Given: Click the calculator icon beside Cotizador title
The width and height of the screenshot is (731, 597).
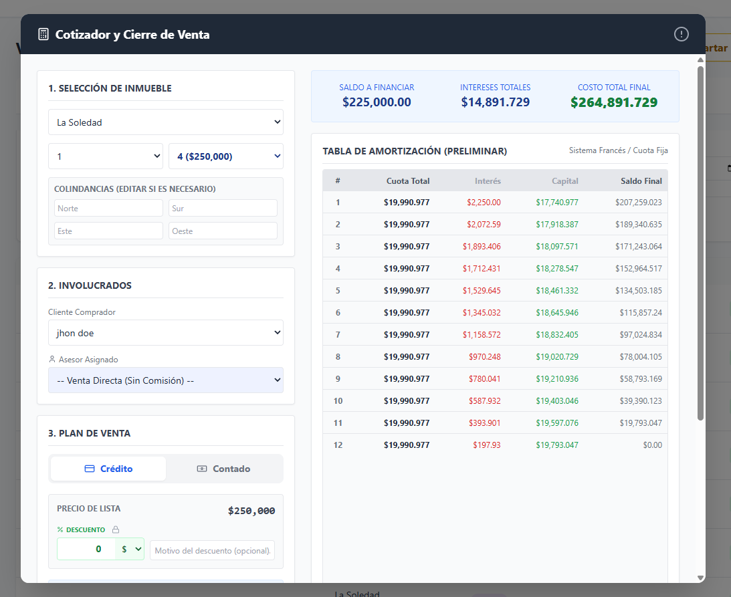Looking at the screenshot, I should [43, 35].
